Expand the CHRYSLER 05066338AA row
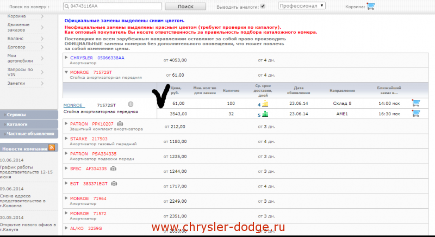The image size is (435, 237). point(66,58)
